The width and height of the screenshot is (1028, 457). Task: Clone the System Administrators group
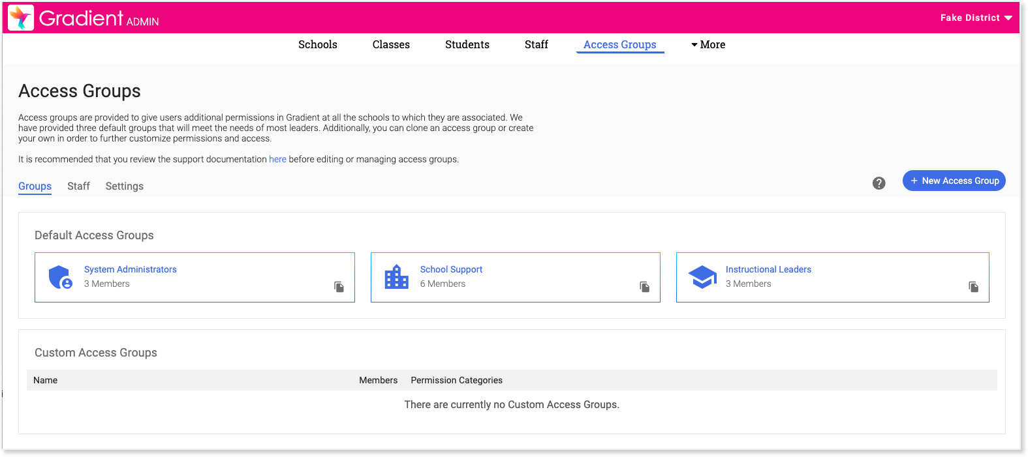point(339,287)
